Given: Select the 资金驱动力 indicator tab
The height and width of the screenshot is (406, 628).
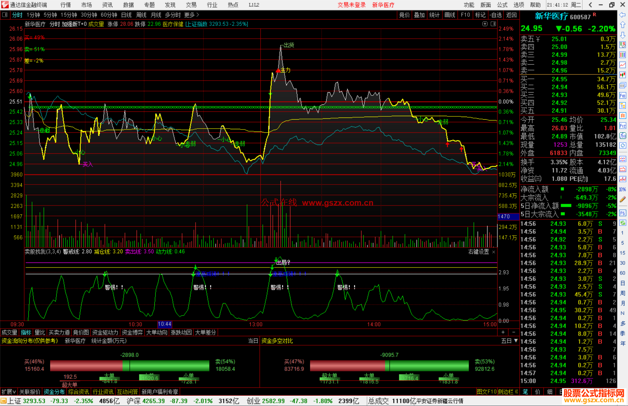Looking at the screenshot, I should (x=105, y=332).
